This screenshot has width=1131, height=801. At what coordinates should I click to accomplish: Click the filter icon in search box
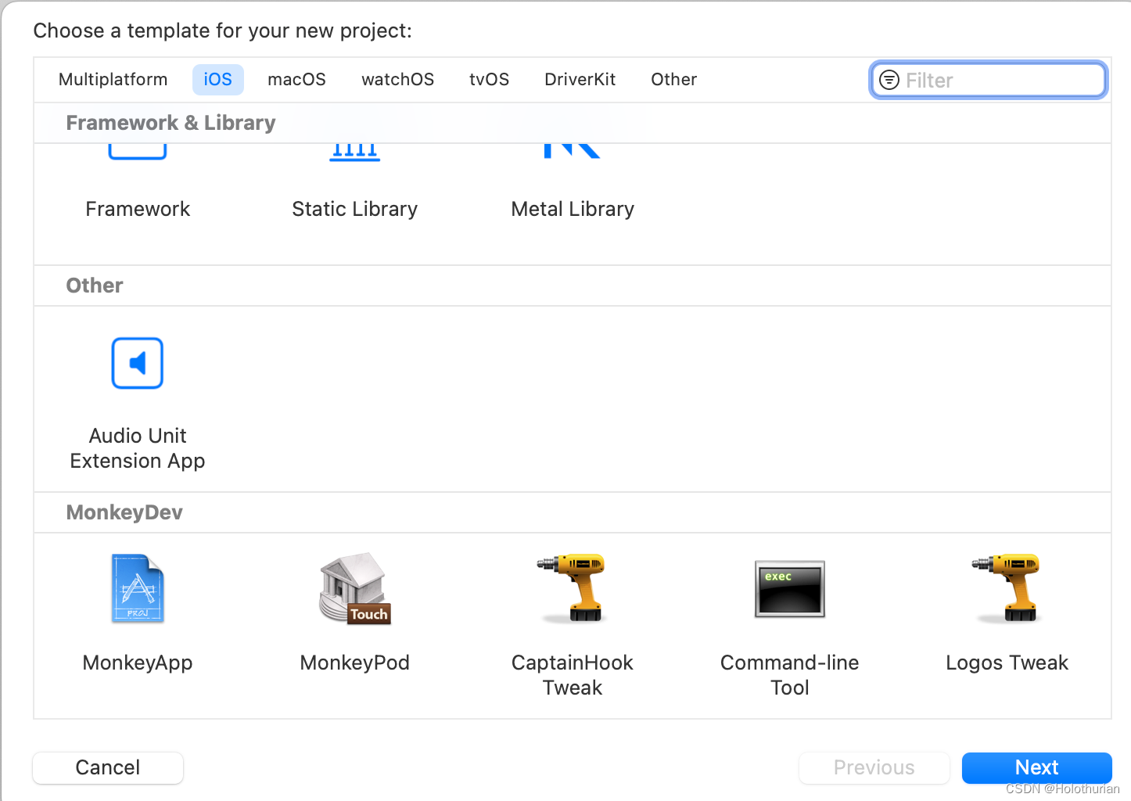pos(889,80)
